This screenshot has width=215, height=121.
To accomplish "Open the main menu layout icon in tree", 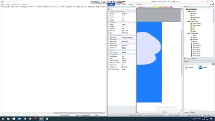I will 191,17.
